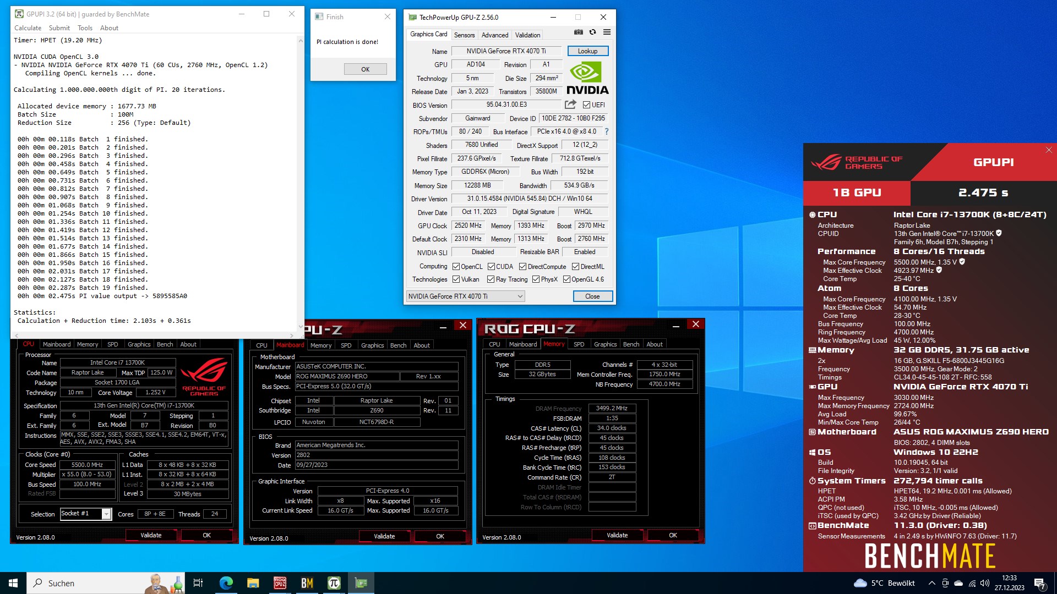The image size is (1057, 594).
Task: Click Close button in GPU-Z
Action: (592, 296)
